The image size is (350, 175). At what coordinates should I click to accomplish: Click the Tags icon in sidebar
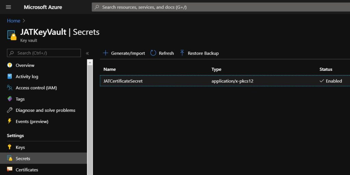tap(10, 99)
